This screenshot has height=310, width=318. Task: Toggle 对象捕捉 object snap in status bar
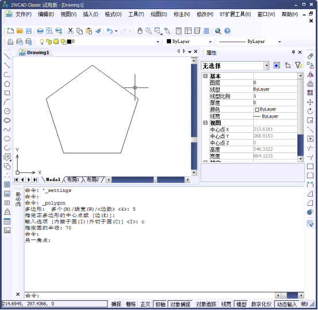[180, 304]
